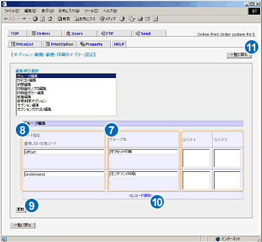Click the group name field オフセット印刷
This screenshot has height=242, width=262.
tap(143, 152)
